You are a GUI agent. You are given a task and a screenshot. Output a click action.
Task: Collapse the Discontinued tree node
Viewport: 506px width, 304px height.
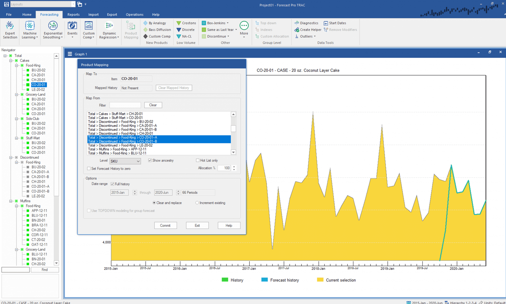11,158
